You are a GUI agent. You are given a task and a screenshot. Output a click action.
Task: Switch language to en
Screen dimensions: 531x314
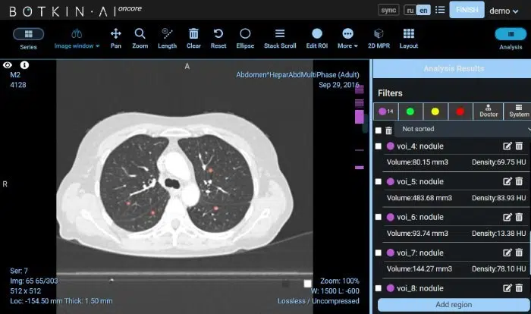point(423,10)
